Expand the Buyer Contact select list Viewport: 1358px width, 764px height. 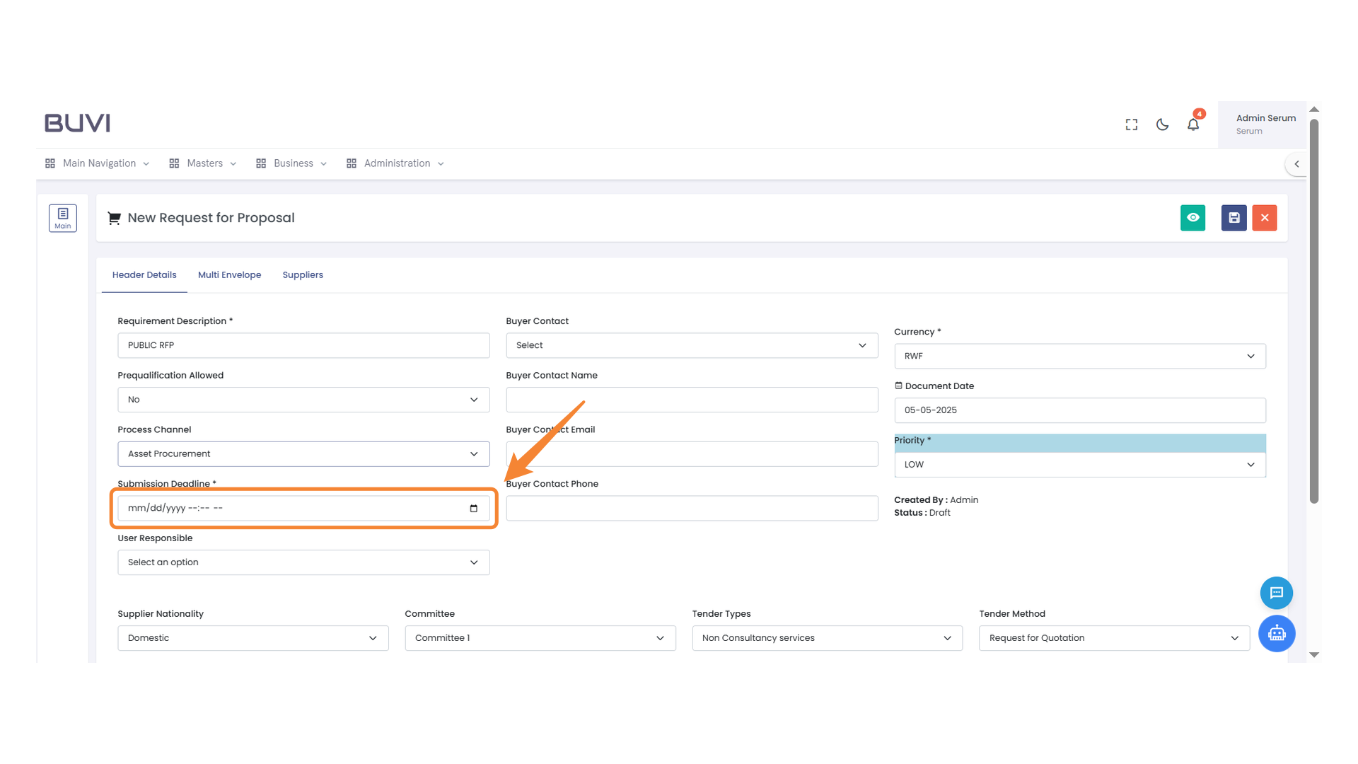(x=691, y=345)
